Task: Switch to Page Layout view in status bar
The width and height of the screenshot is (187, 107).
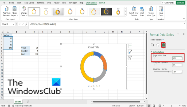Action: pos(154,106)
